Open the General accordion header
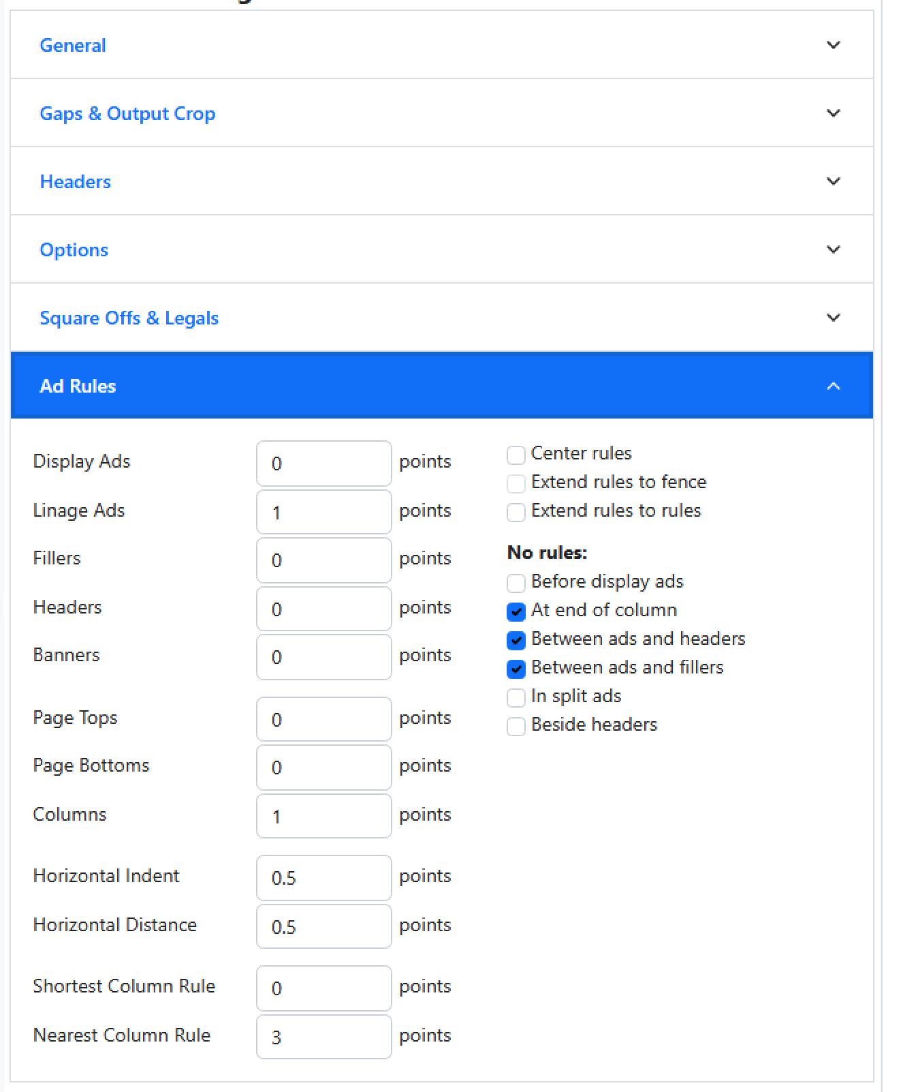 coord(73,46)
